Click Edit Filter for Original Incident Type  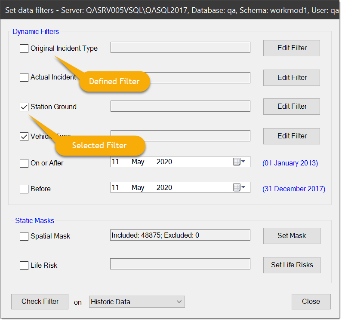[292, 48]
